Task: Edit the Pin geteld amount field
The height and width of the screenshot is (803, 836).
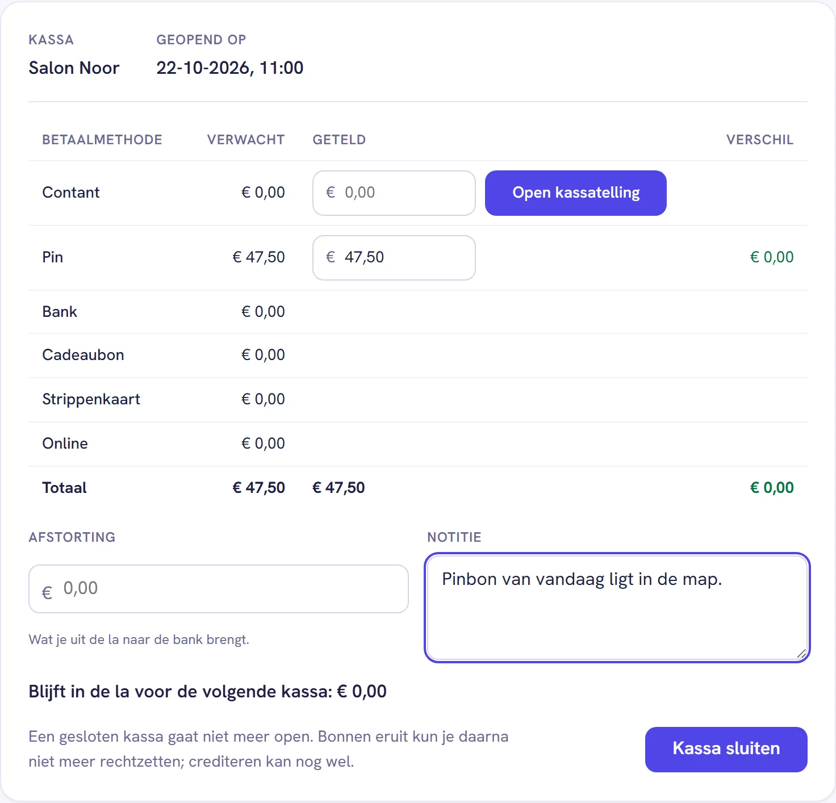Action: [394, 258]
